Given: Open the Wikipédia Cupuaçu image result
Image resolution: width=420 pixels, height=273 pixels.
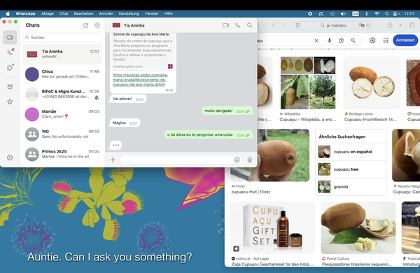Looking at the screenshot, I should pyautogui.click(x=308, y=83).
